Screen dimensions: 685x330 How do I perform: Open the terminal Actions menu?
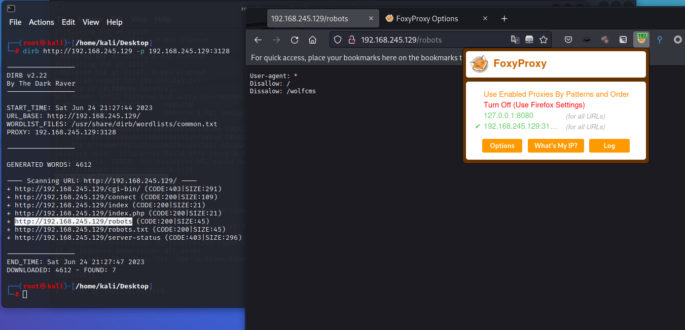click(x=42, y=22)
